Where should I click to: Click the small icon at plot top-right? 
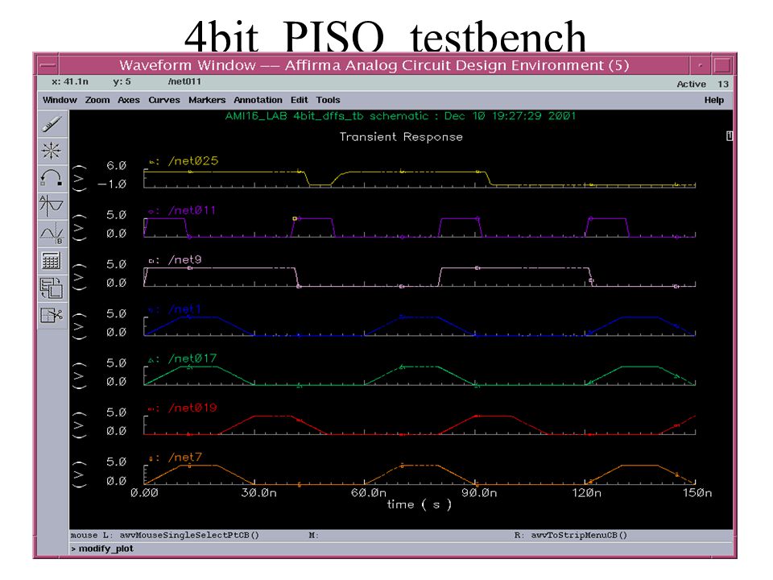tap(730, 136)
